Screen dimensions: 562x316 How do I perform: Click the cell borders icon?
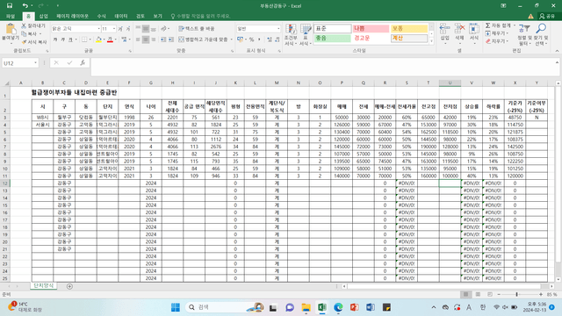click(84, 39)
